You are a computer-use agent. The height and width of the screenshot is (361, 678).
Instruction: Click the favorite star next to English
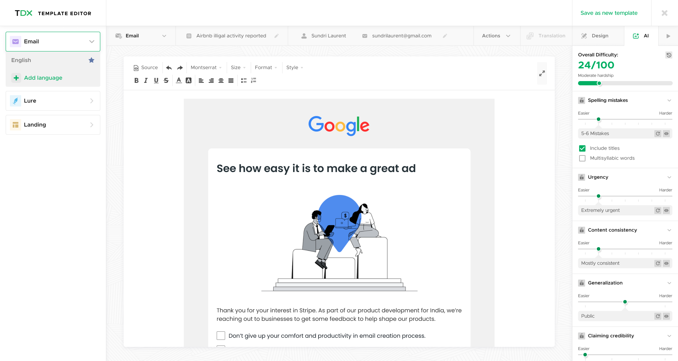pyautogui.click(x=91, y=60)
